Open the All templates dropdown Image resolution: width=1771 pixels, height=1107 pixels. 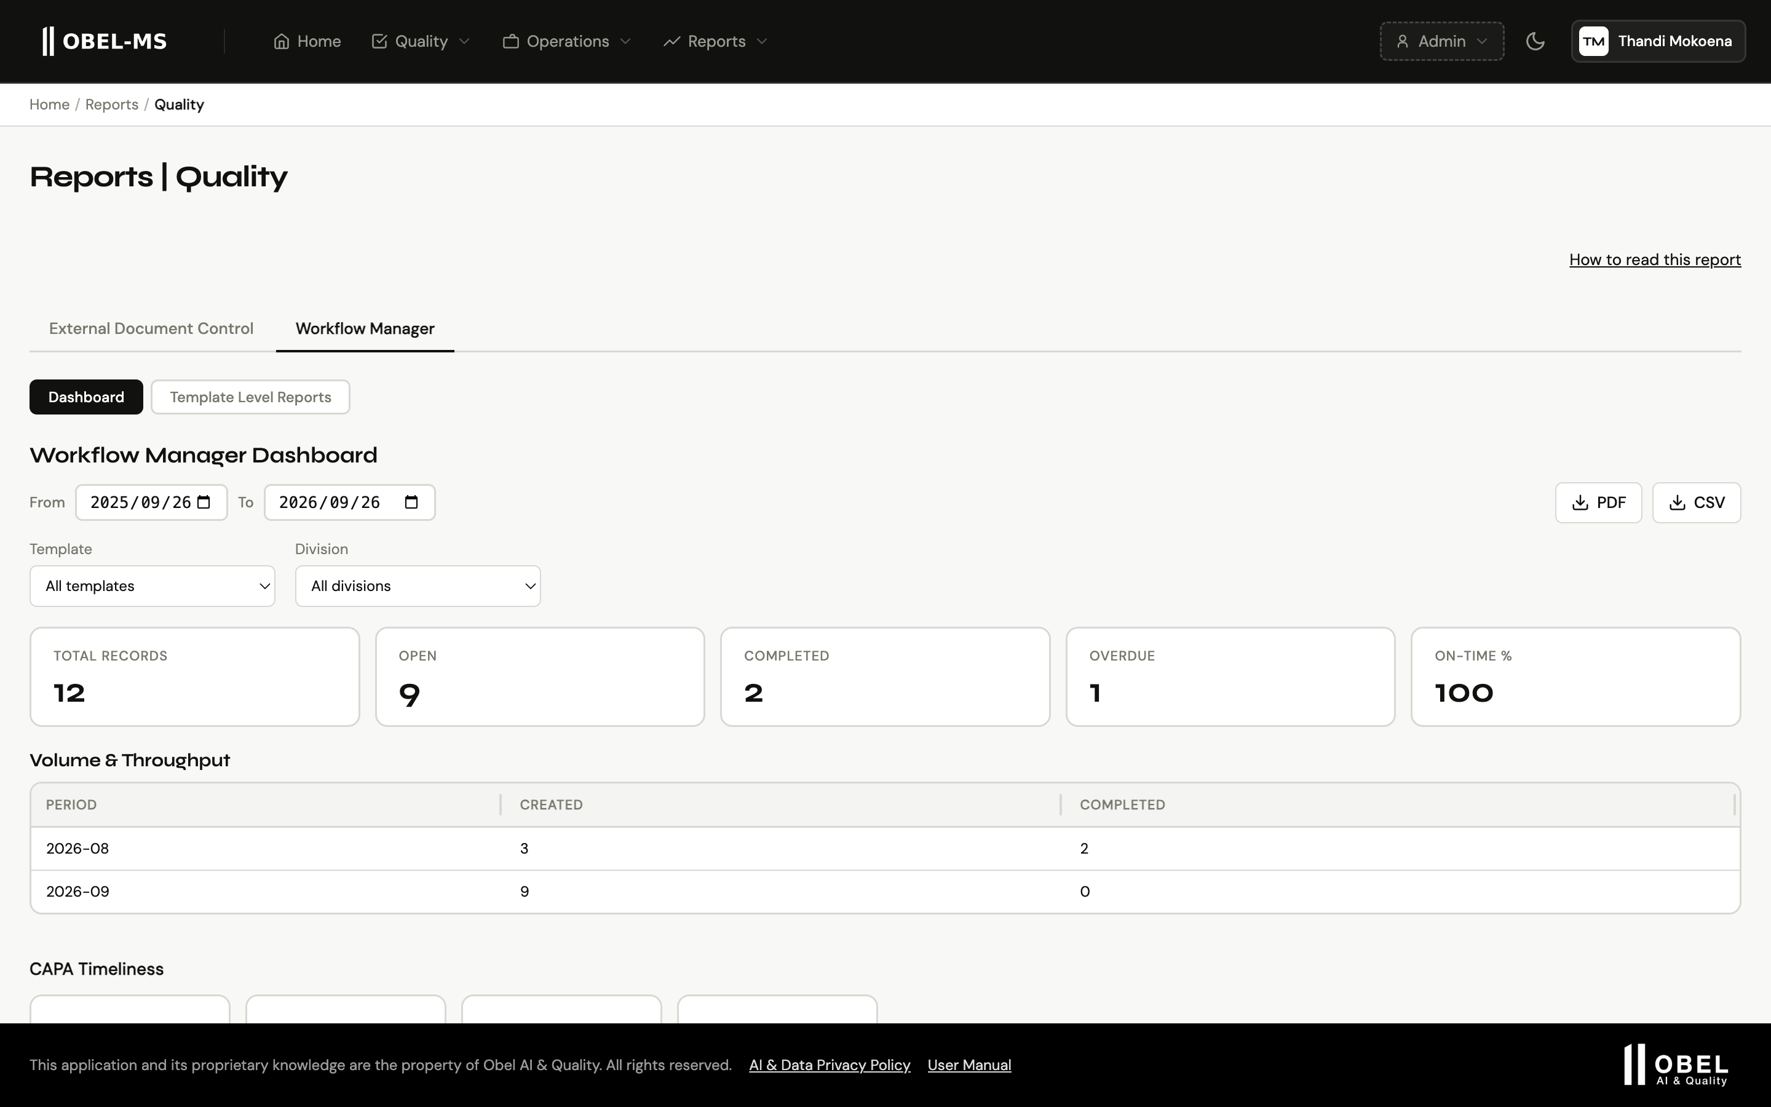153,585
